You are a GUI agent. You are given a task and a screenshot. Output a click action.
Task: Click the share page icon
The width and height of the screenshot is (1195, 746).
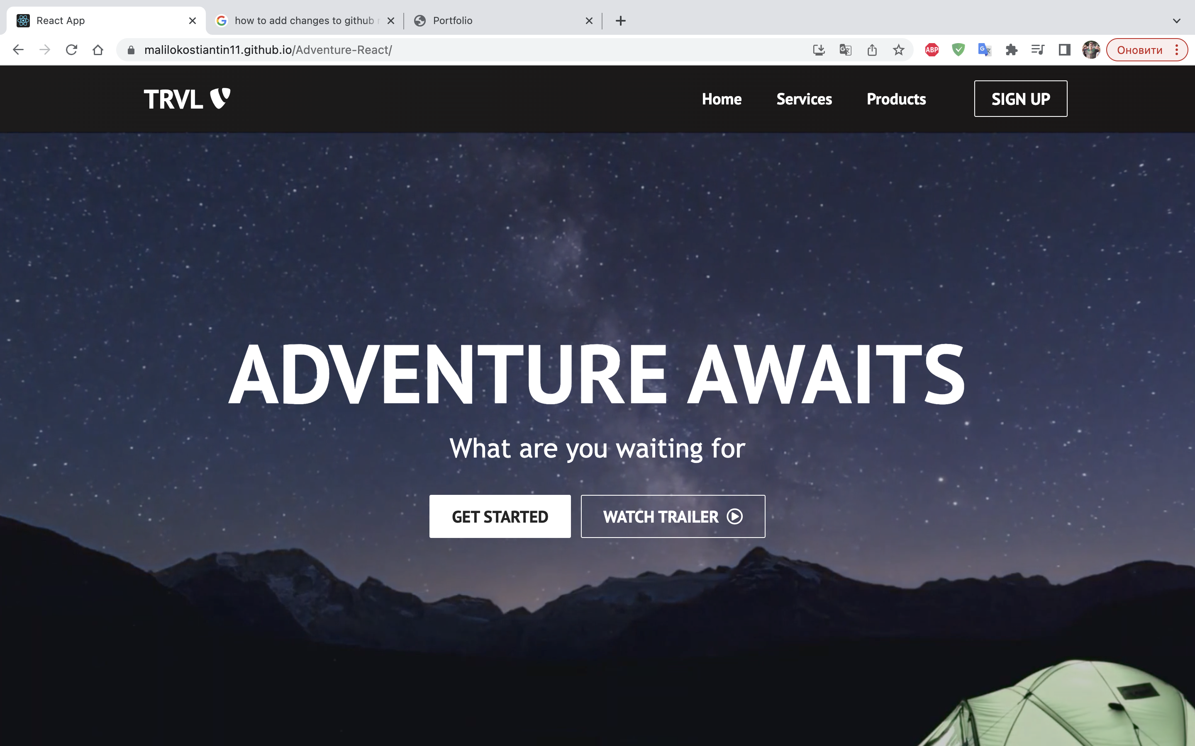coord(872,50)
